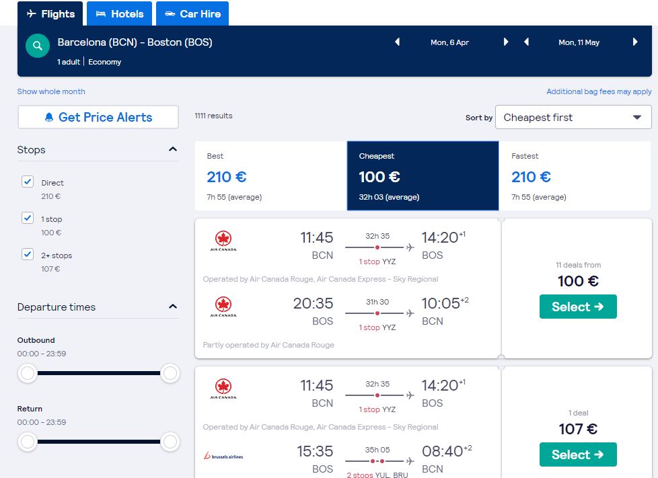Open the Car Hire tab
The height and width of the screenshot is (478, 658).
[192, 14]
